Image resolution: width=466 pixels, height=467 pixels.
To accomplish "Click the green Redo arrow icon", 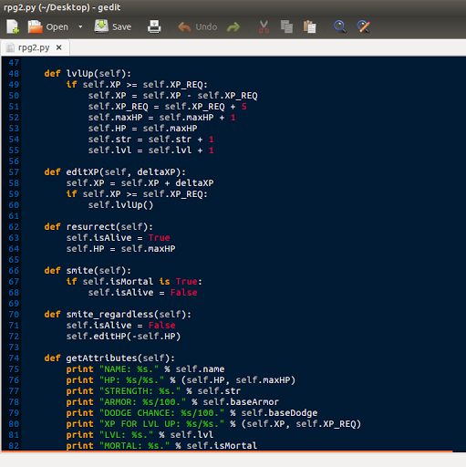I will point(233,27).
